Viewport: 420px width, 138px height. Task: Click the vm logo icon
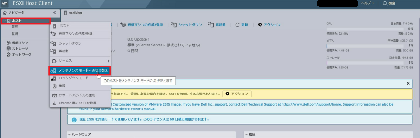5,3
